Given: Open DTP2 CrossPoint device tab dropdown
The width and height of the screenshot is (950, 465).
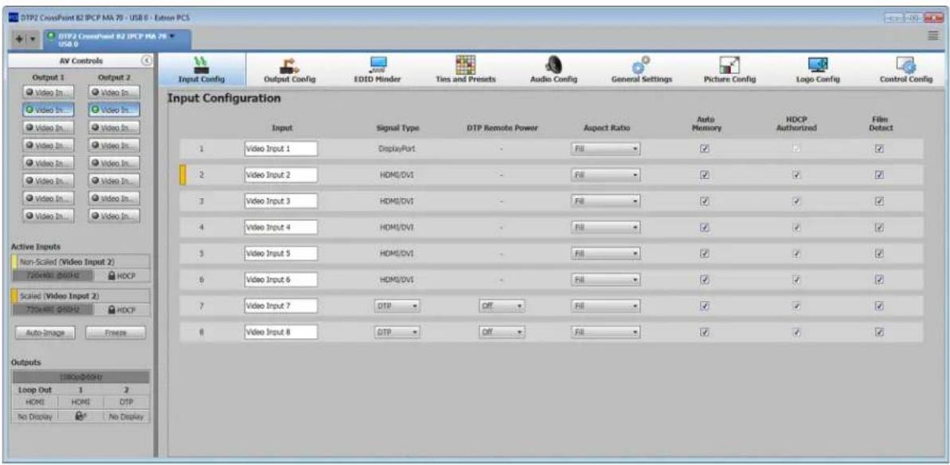Looking at the screenshot, I should pos(173,37).
